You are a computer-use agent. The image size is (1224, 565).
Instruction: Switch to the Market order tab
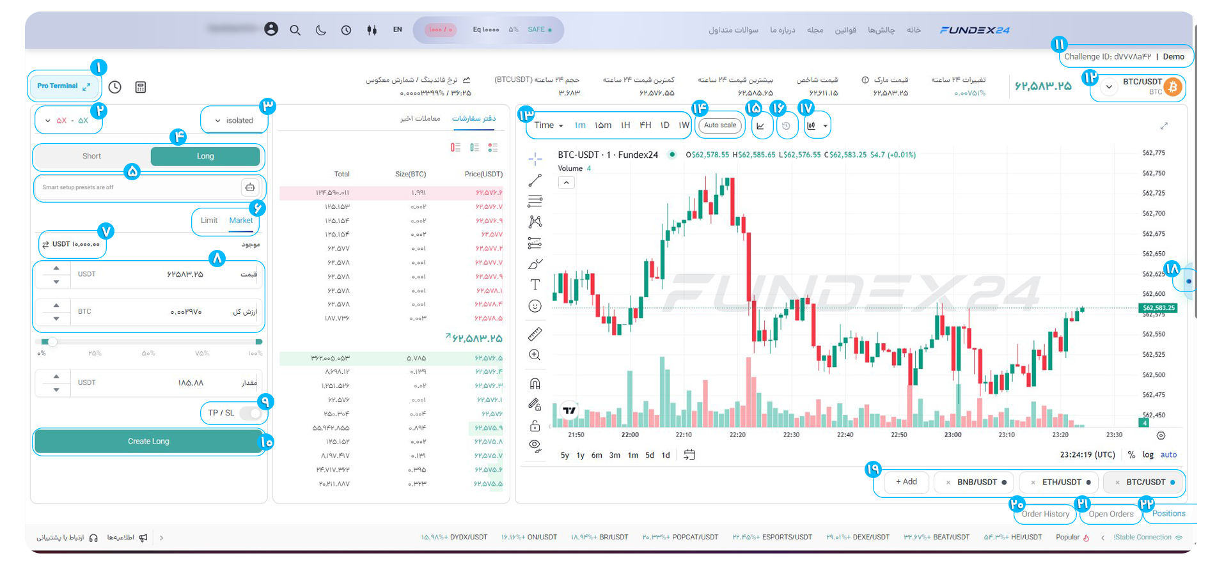pos(241,221)
